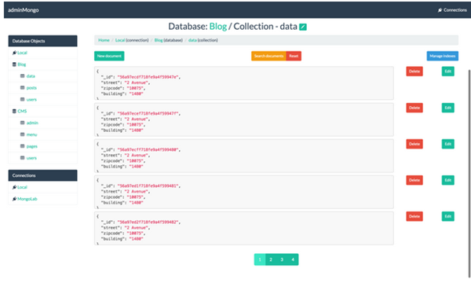Open the adminMongo brand link
471x283 pixels.
[23, 10]
